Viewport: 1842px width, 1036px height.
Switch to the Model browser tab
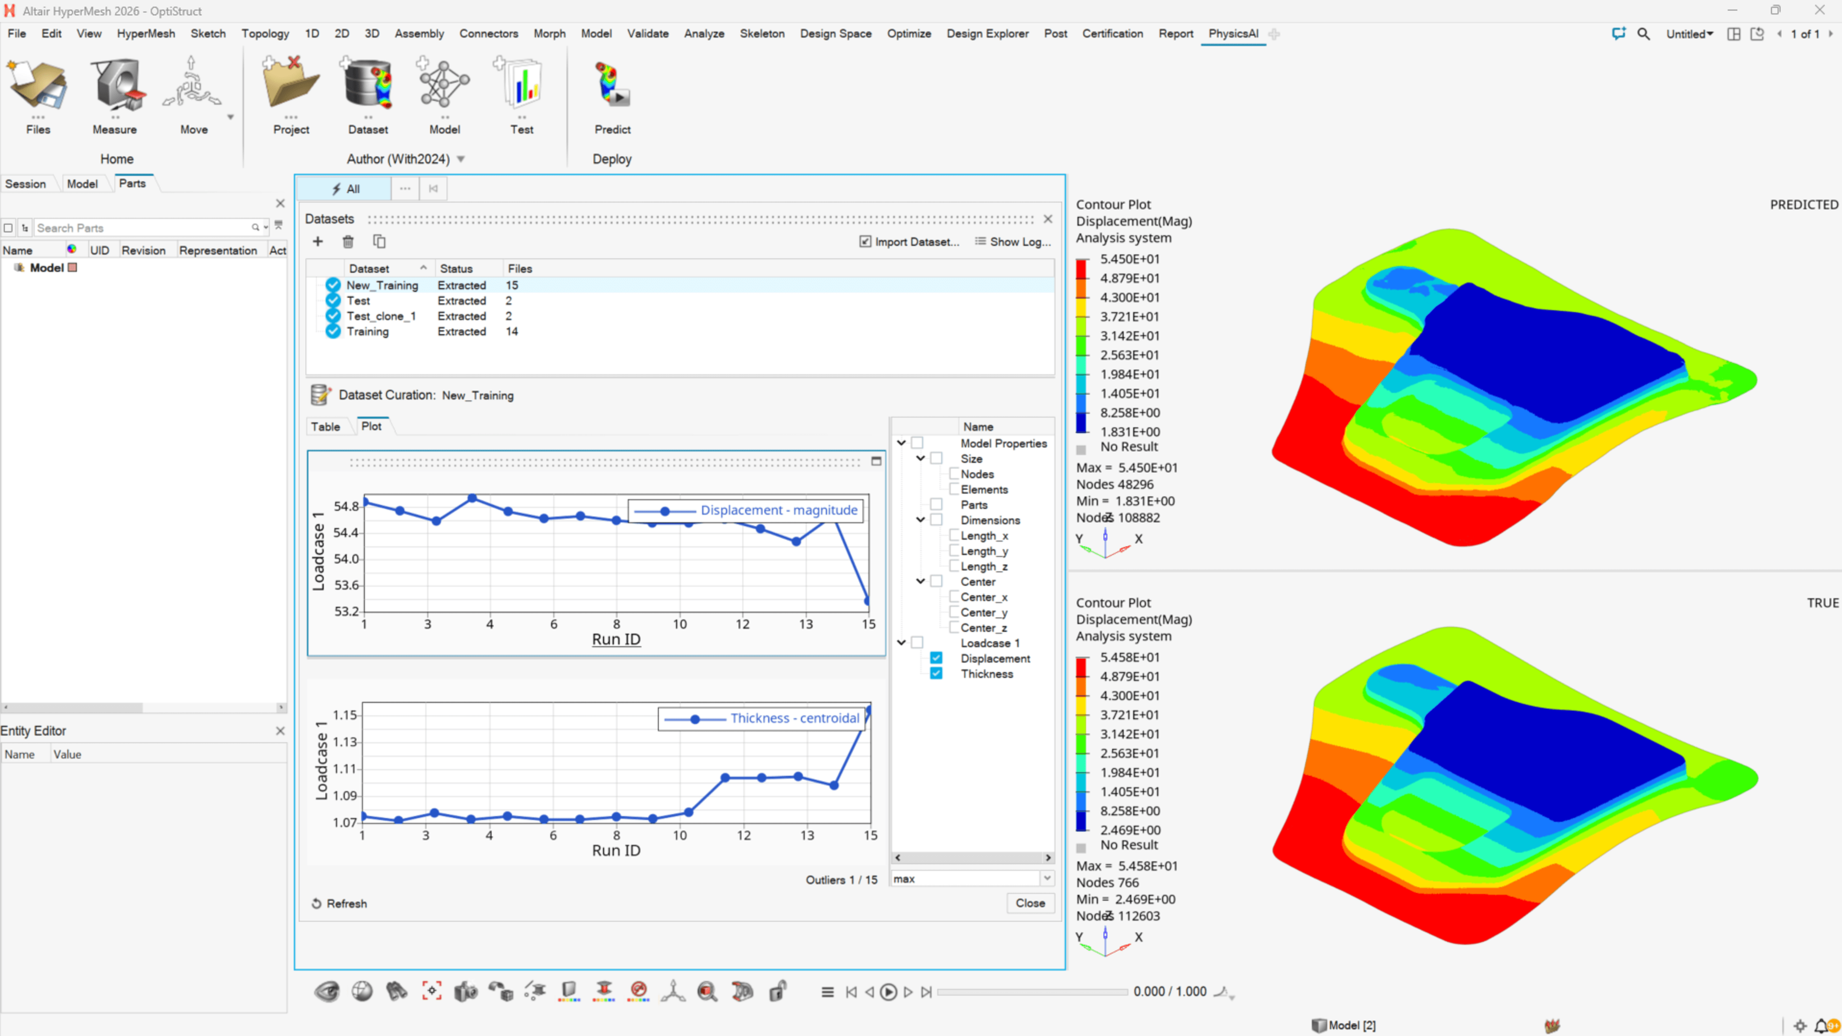pyautogui.click(x=82, y=184)
